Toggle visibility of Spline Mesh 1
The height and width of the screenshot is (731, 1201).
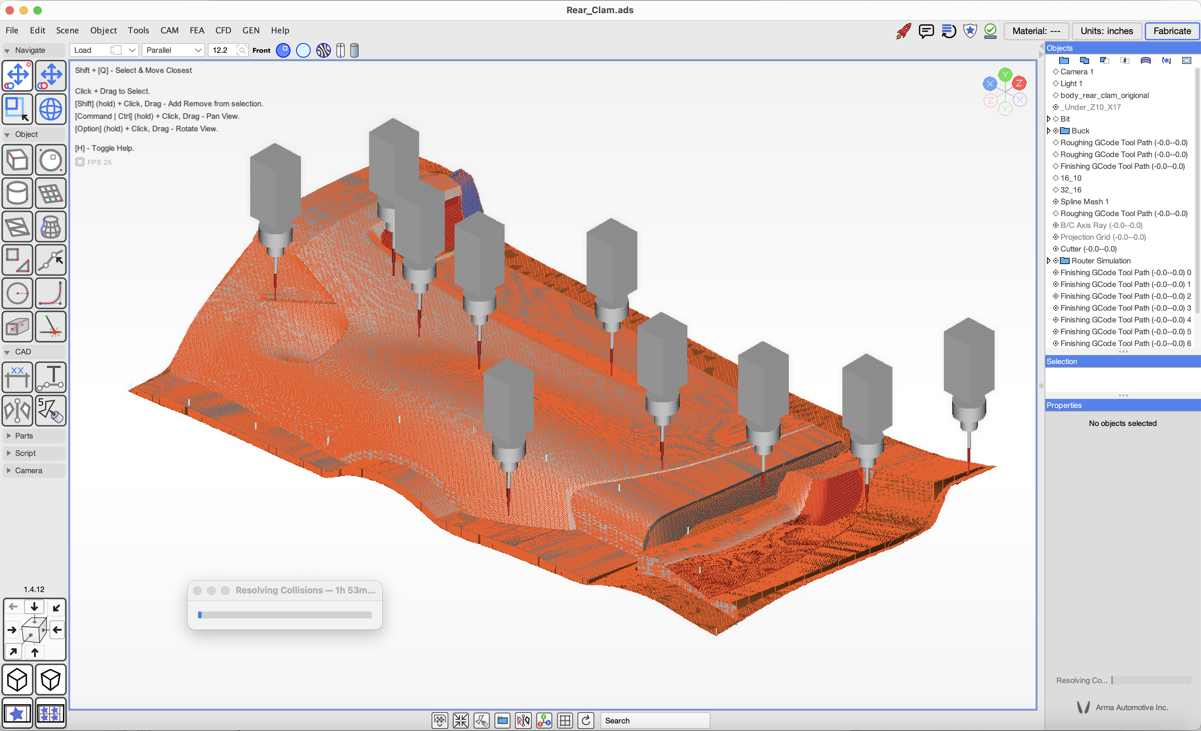1056,201
